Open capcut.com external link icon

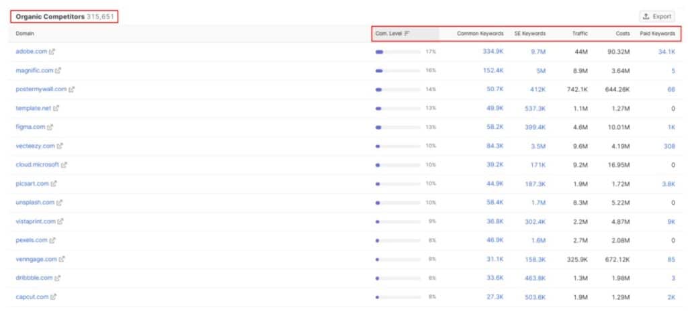click(53, 297)
